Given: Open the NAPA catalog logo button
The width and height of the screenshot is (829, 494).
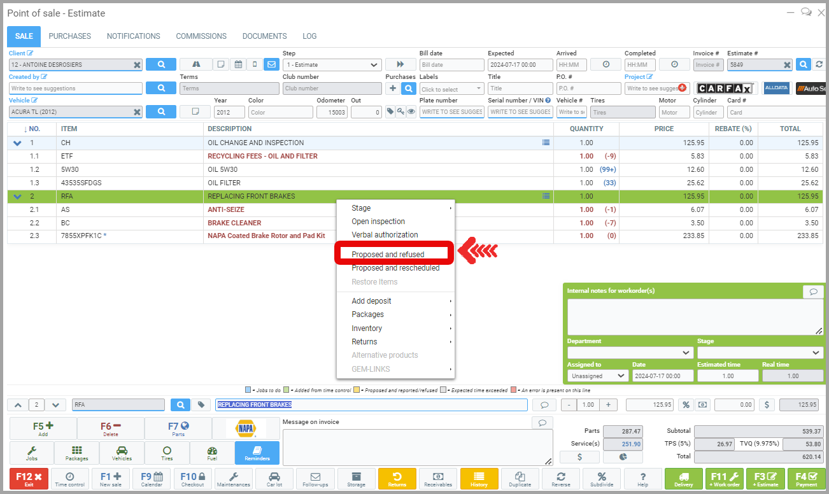Looking at the screenshot, I should (246, 428).
